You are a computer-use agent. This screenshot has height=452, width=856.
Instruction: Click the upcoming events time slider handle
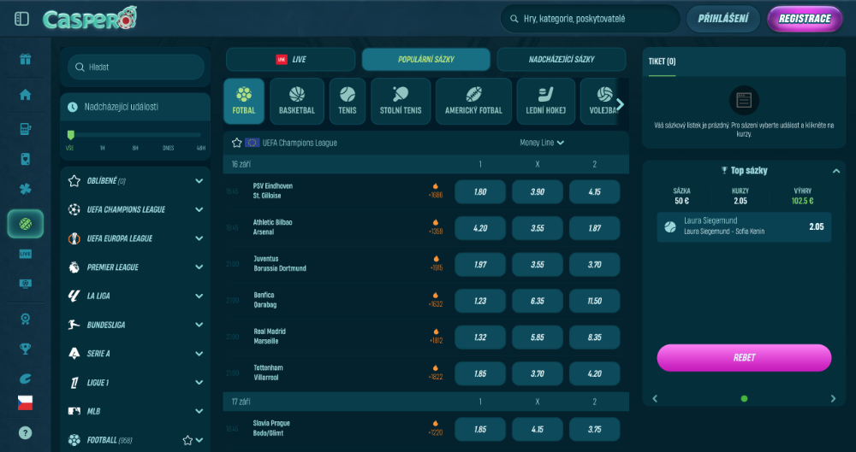click(70, 134)
